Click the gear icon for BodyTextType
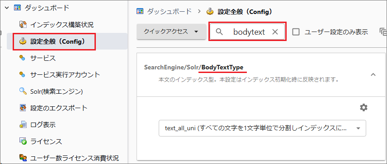387x164 pixels. click(x=363, y=107)
